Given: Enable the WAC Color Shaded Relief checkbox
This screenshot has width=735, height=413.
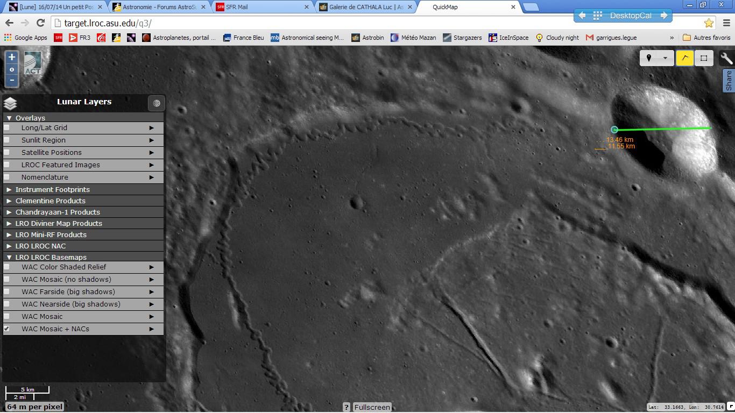Looking at the screenshot, I should (x=7, y=267).
